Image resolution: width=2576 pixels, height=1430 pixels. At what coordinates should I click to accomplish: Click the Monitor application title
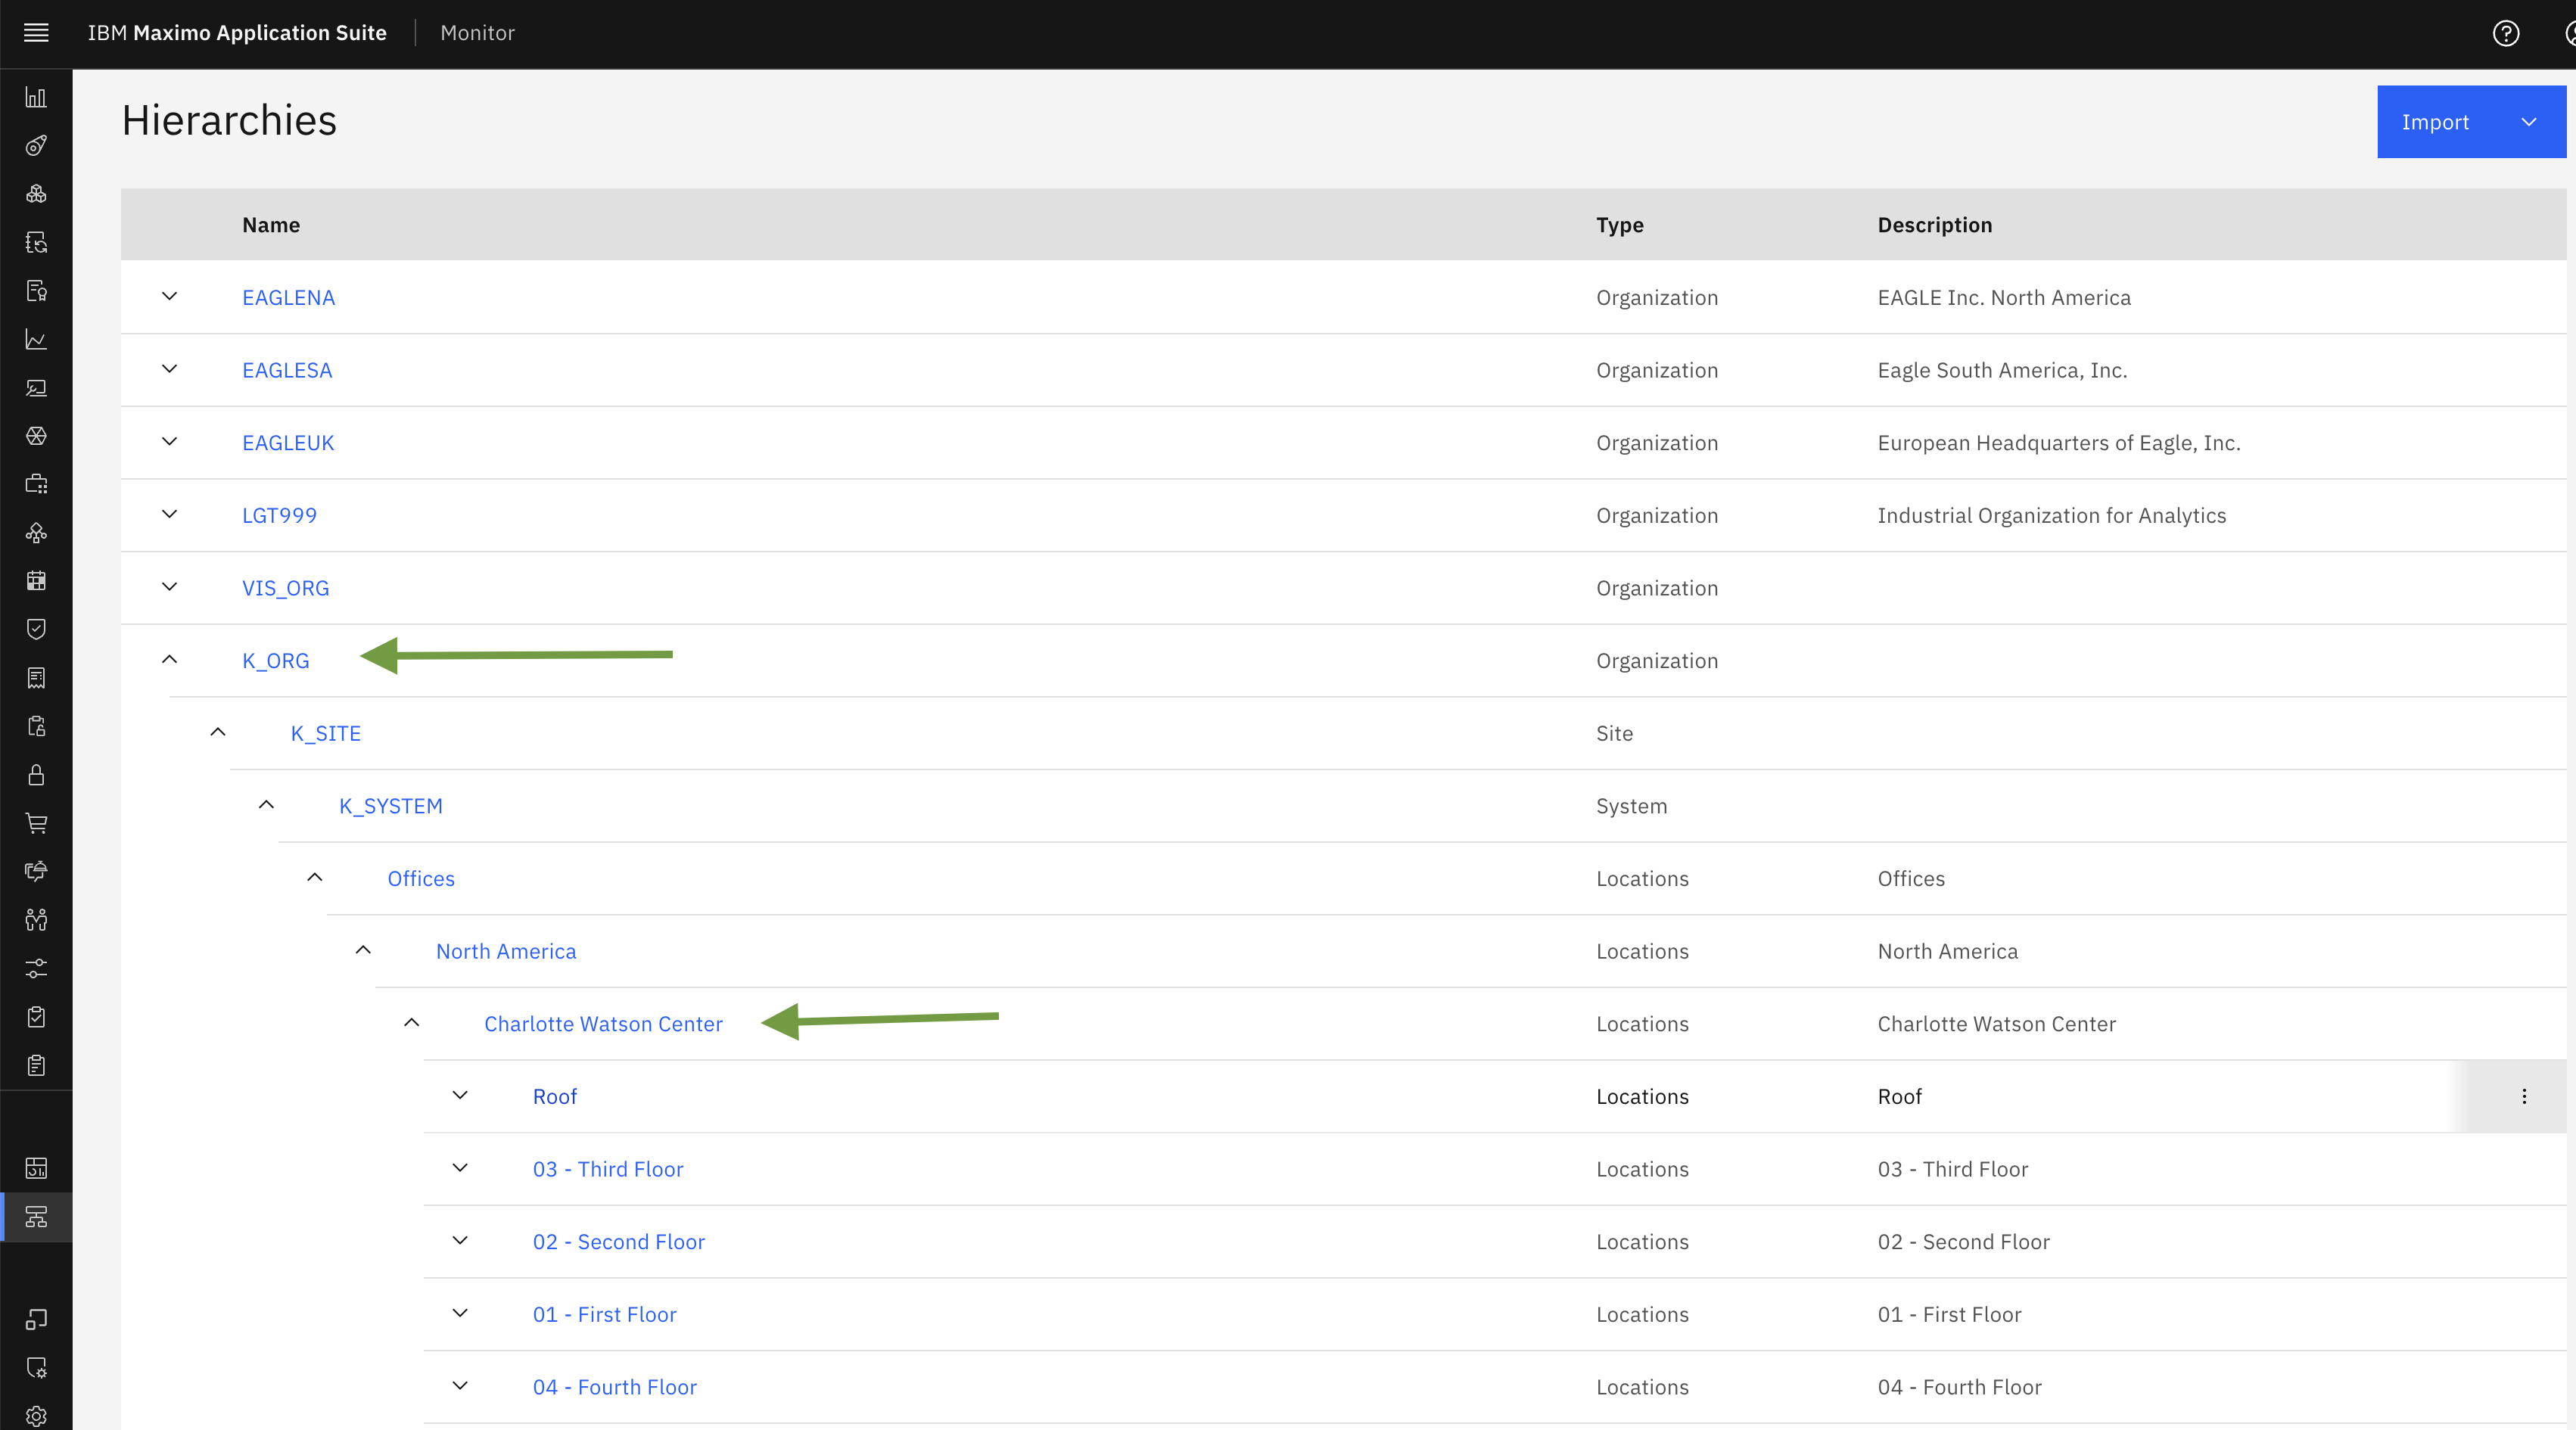pyautogui.click(x=477, y=33)
